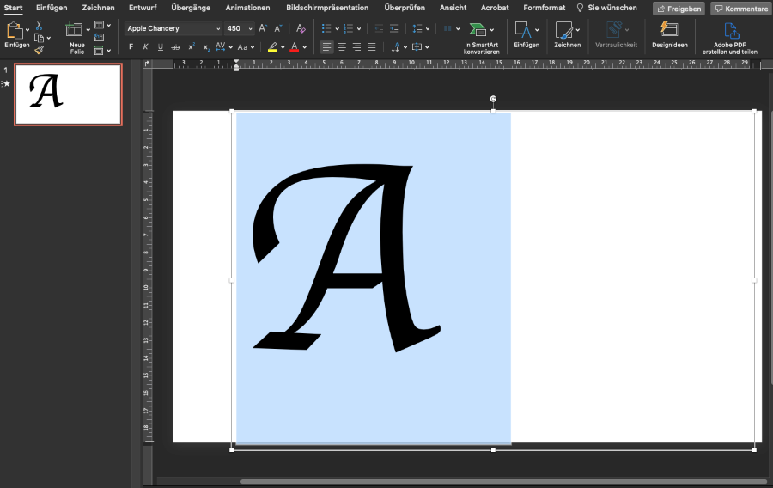
Task: Switch to the Entwurf tab
Action: tap(143, 8)
